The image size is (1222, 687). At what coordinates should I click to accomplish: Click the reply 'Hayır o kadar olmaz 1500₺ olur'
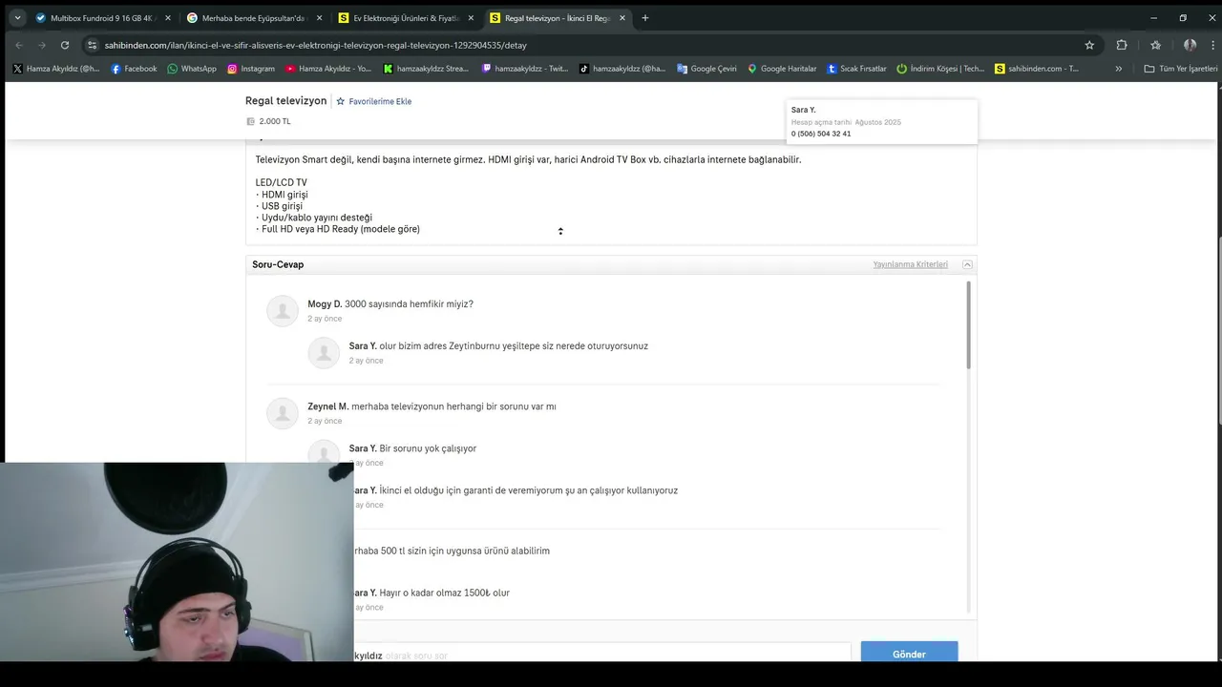tap(444, 593)
